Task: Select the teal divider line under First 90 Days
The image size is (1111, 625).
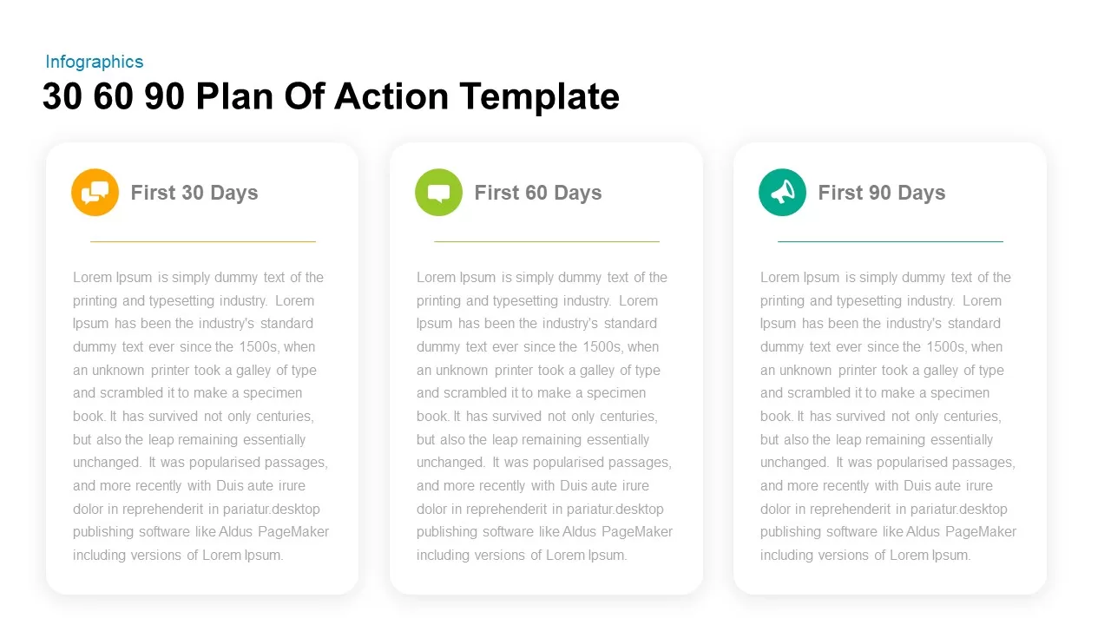Action: tap(891, 241)
